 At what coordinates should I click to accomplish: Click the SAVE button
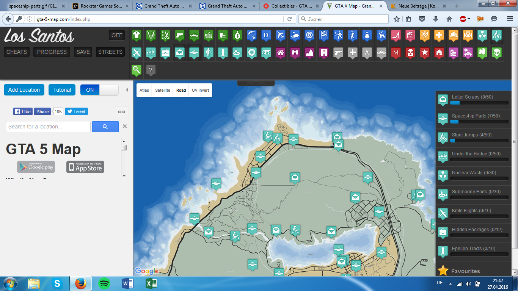(x=83, y=52)
